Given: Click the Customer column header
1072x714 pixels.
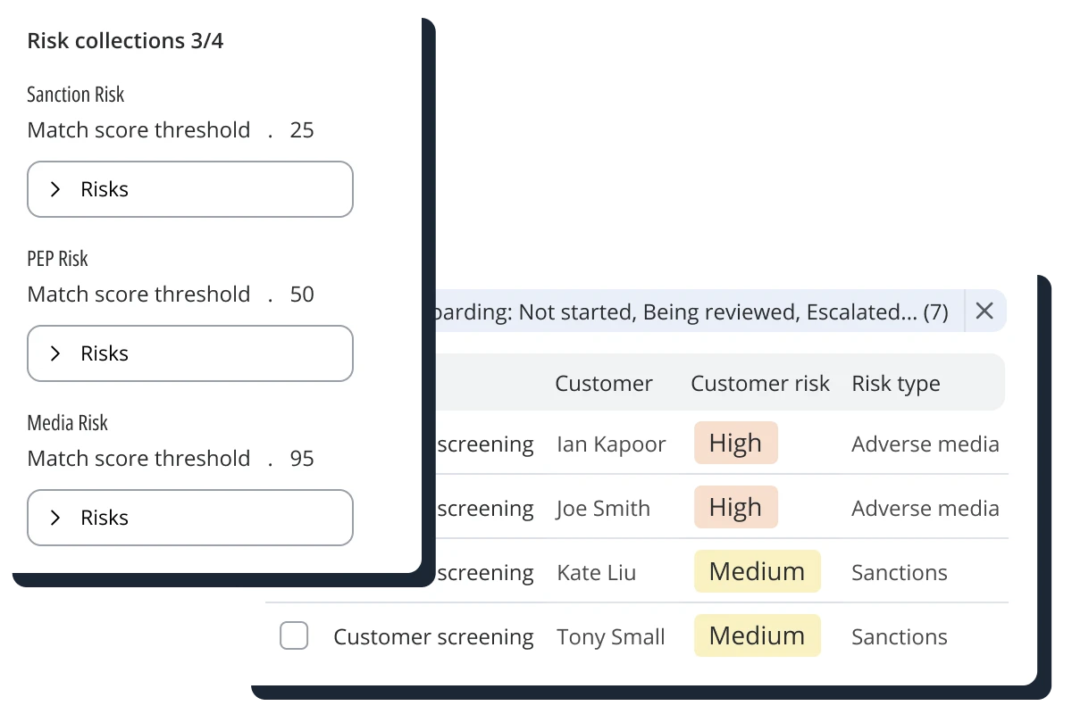Looking at the screenshot, I should coord(603,384).
